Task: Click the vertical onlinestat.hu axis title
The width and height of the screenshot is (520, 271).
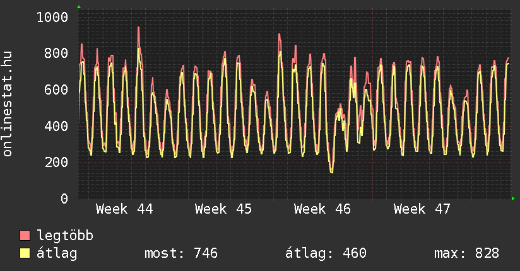Action: [x=8, y=104]
